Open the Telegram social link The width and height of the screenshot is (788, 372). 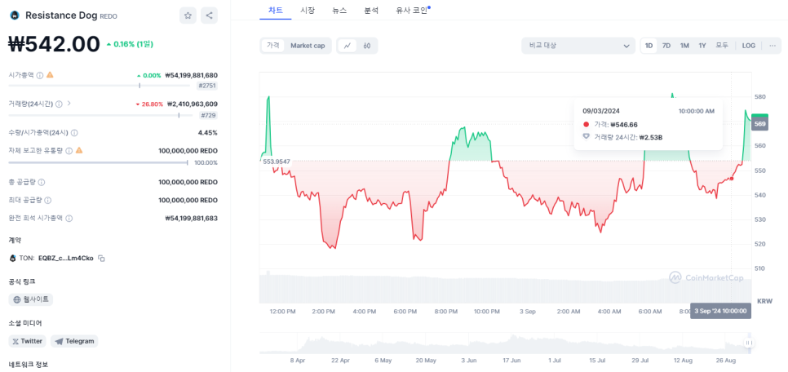(x=74, y=341)
